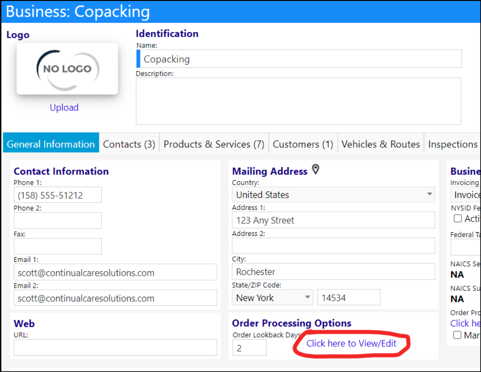Click the Name field containing Copacking
The image size is (481, 372).
(299, 59)
